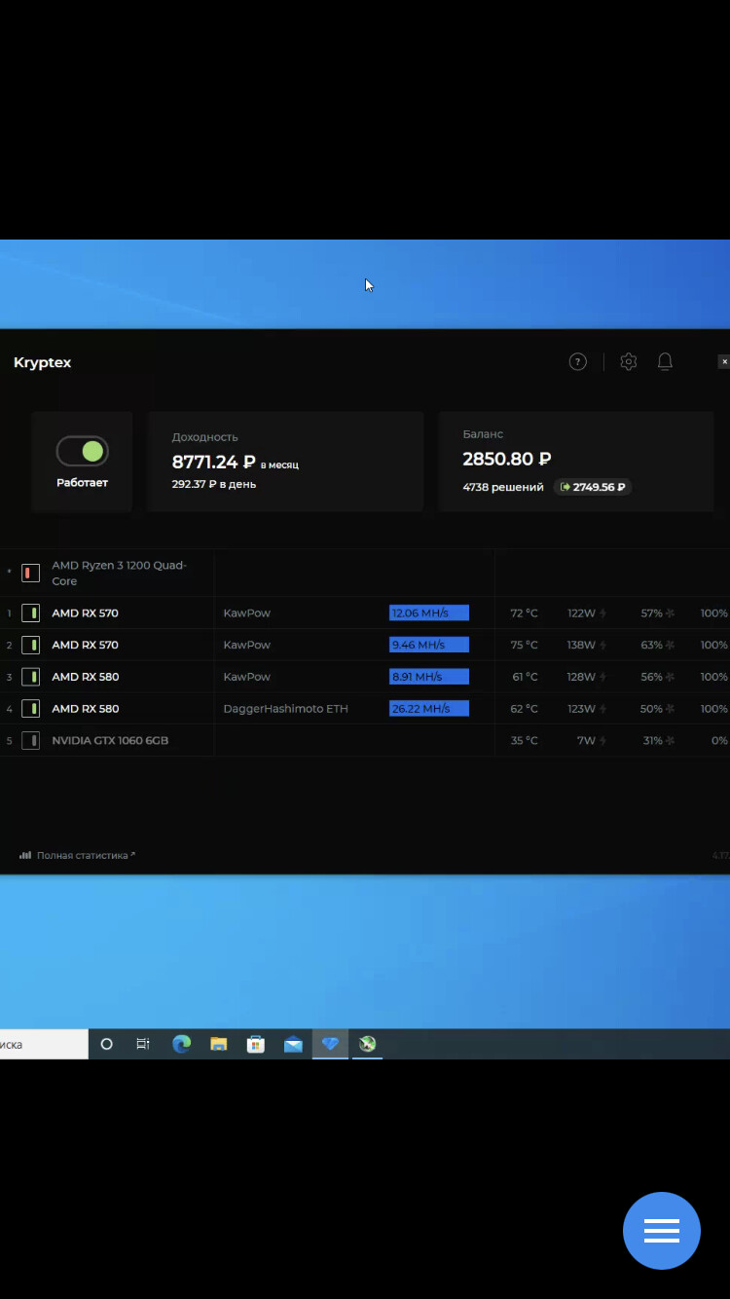Click KawPow in the 8.91 MH/s row
The height and width of the screenshot is (1299, 730).
click(246, 677)
